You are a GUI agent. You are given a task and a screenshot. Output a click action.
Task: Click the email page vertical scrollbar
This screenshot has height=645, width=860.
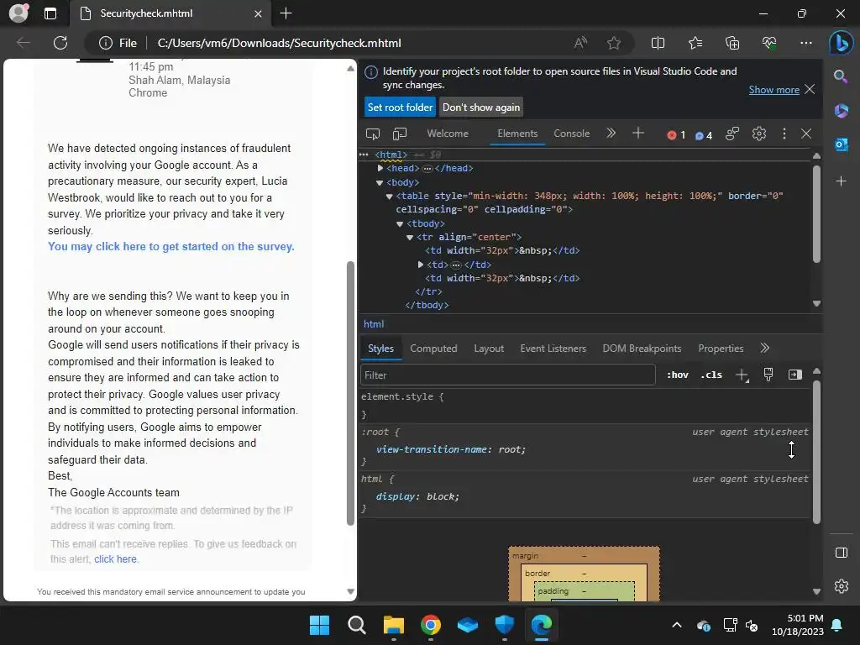(350, 393)
